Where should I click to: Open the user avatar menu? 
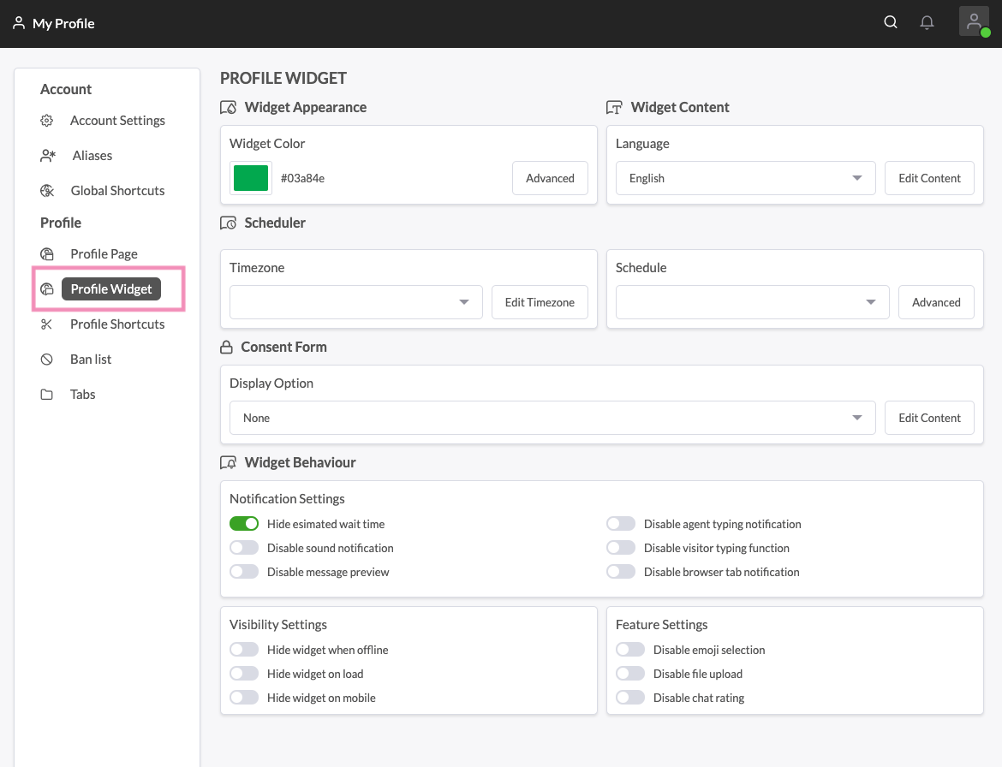coord(974,22)
